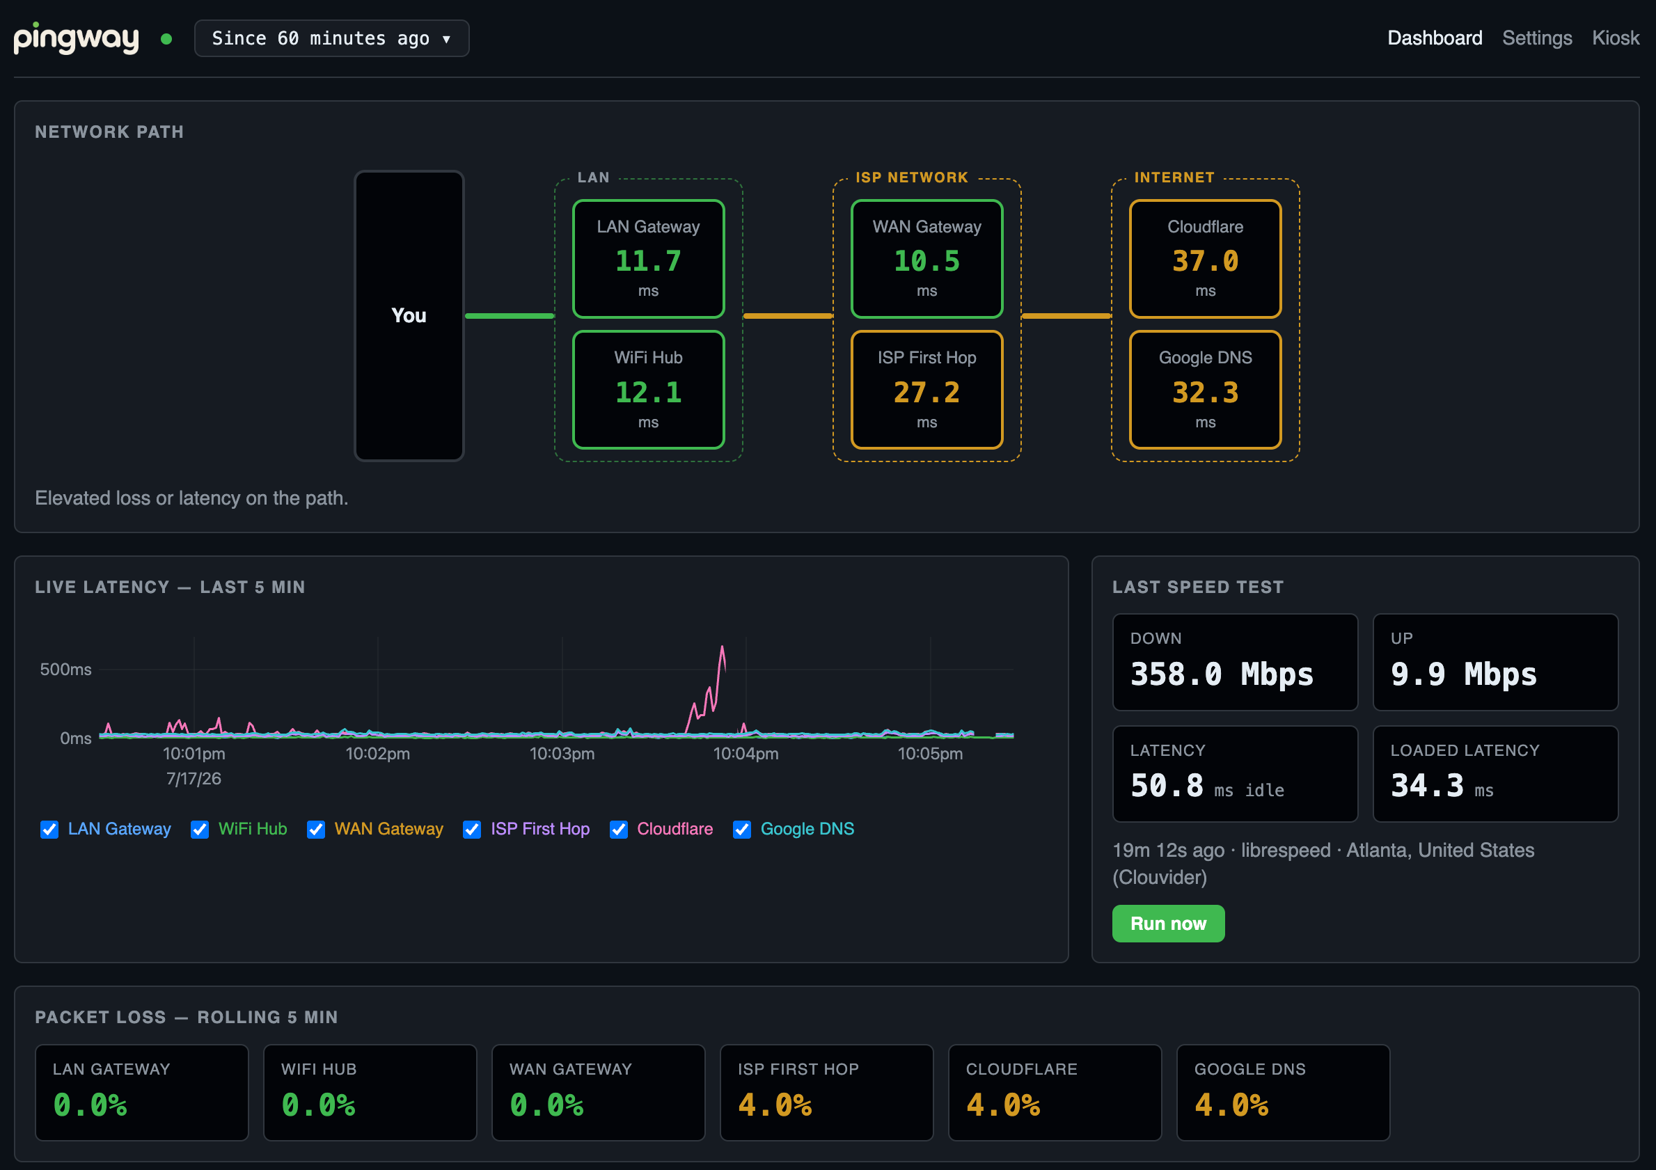Click the ISP FIRST HOP 4.0% loss tile

click(826, 1092)
